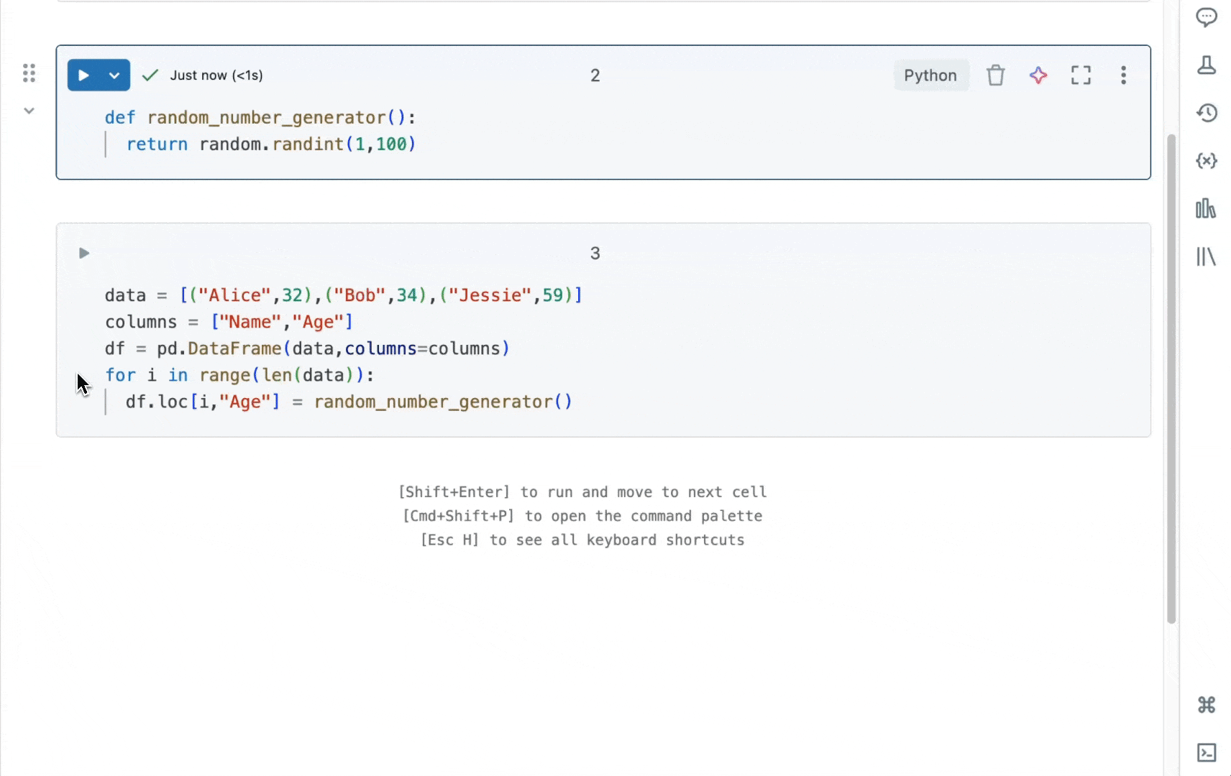Run cell 3 with its play icon
Viewport: 1231px width, 776px height.
84,253
